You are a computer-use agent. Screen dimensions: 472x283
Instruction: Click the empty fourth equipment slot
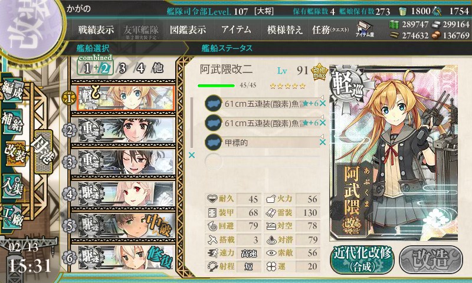(262, 162)
